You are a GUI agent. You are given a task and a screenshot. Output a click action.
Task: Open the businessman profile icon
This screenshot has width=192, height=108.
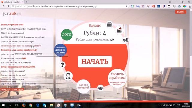coord(68,76)
